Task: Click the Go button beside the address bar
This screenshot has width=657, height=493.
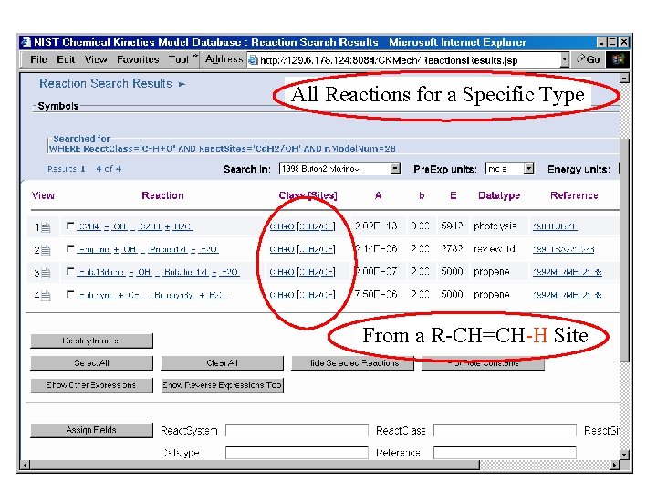Action: [x=589, y=59]
